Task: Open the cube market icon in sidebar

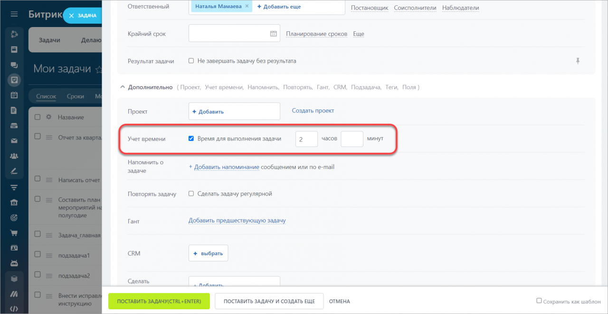Action: click(14, 279)
